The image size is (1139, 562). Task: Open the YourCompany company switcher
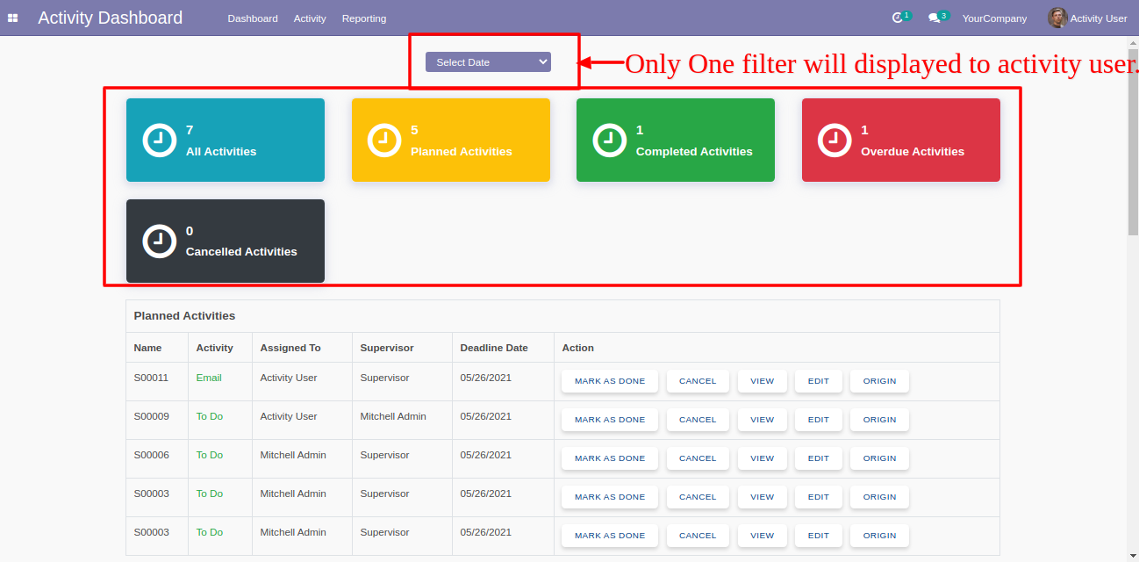tap(994, 18)
